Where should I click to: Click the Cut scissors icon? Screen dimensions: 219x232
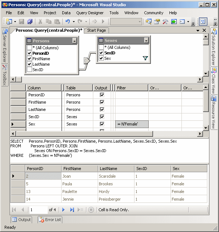coord(40,22)
